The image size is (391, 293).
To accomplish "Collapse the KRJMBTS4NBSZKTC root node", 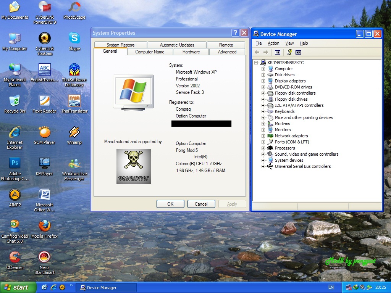I will (x=256, y=63).
